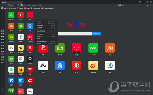This screenshot has width=153, height=95.
Task: Open the 百度一下 bookmark in bookmarks bar
Action: coord(5,8)
